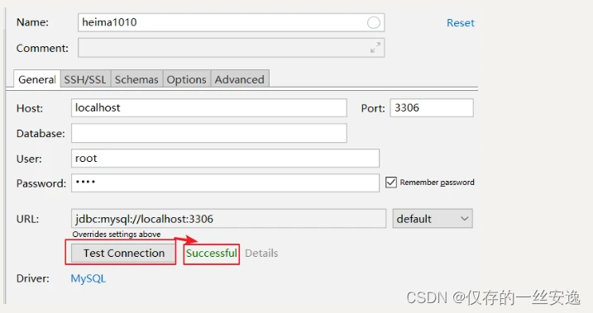
Task: Click the URL field with jdbc:mysql address
Action: point(228,219)
